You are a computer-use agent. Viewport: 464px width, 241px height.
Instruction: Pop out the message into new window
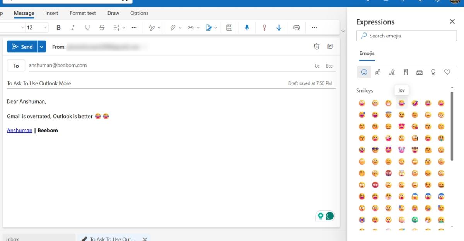point(330,47)
